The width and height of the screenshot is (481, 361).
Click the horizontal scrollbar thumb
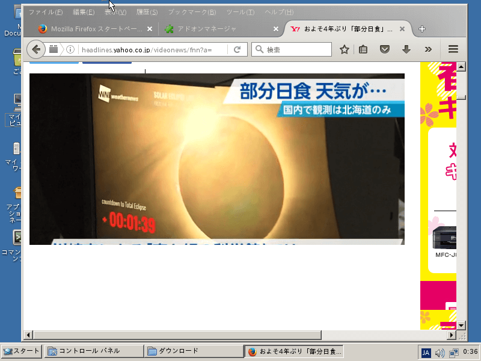click(x=177, y=335)
